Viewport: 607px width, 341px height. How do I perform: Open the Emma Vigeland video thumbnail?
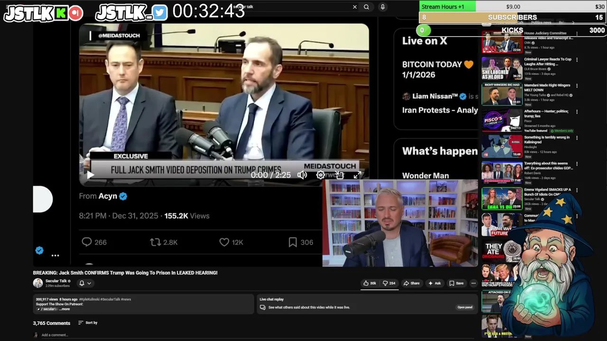(502, 198)
